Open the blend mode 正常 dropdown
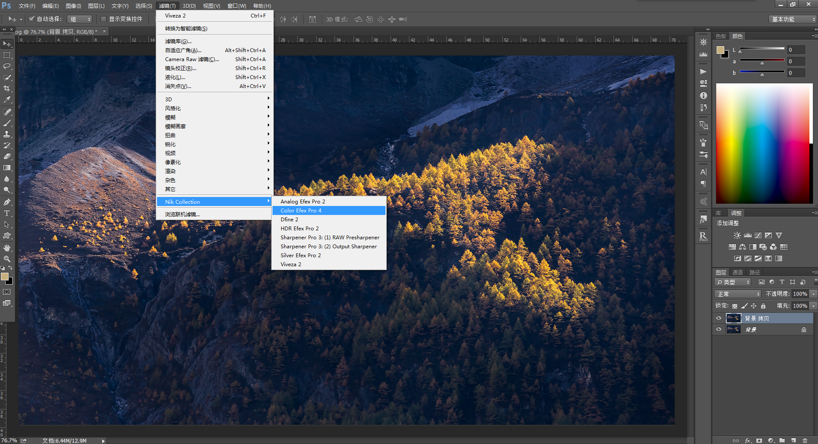The image size is (818, 444). (x=738, y=294)
